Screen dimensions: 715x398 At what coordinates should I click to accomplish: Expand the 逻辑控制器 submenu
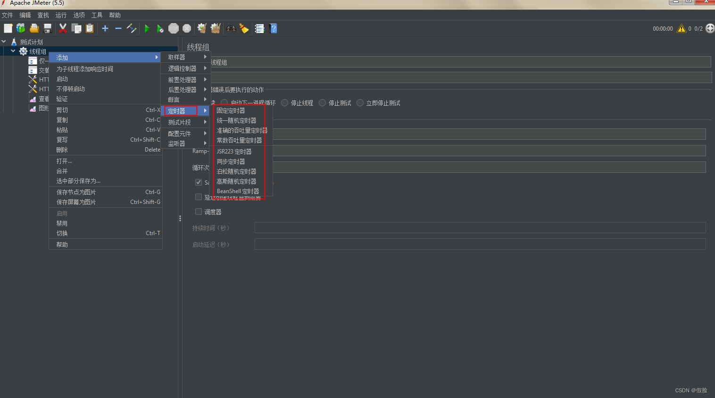186,68
